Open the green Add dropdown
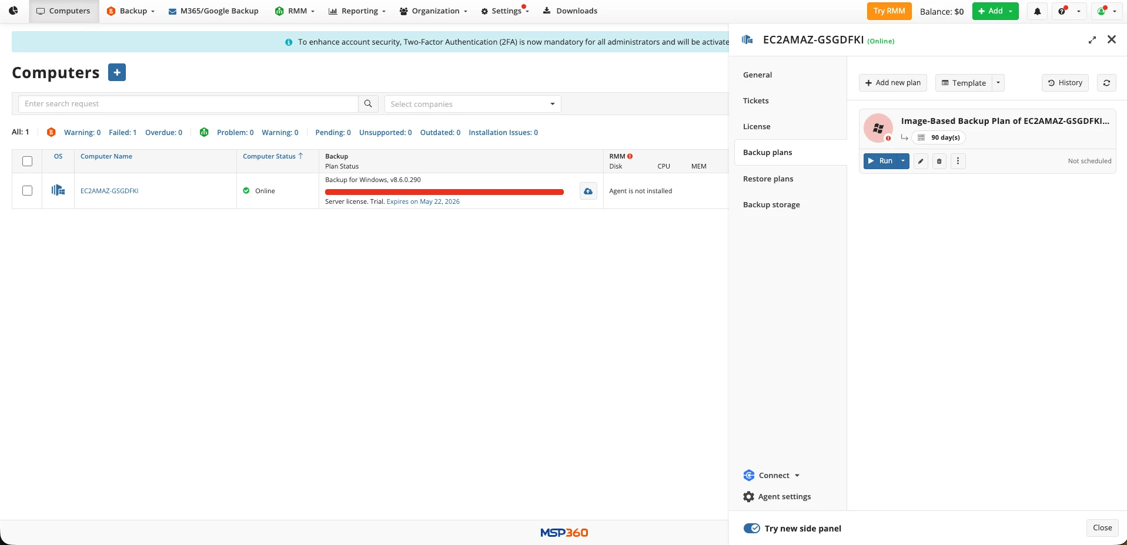The height and width of the screenshot is (545, 1127). point(995,11)
